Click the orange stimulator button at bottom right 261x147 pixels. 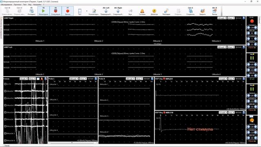[x=252, y=120]
